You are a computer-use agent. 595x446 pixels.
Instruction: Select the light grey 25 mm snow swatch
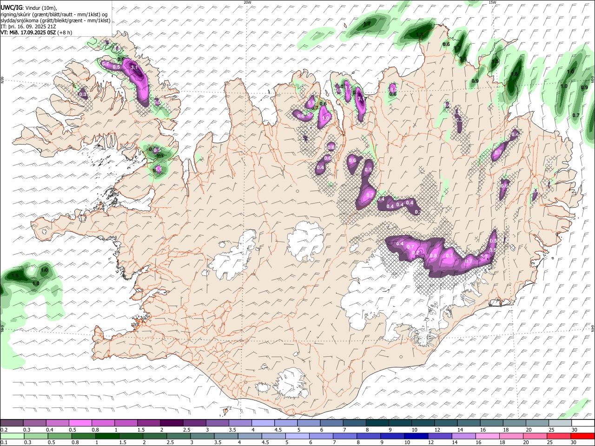pyautogui.click(x=560, y=423)
